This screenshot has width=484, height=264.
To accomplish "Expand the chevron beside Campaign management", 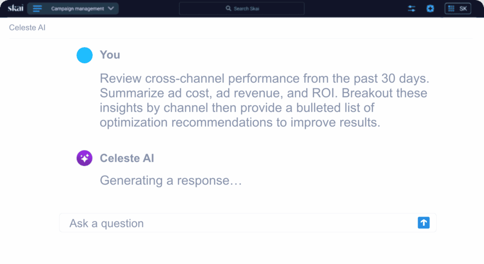I will 111,9.
